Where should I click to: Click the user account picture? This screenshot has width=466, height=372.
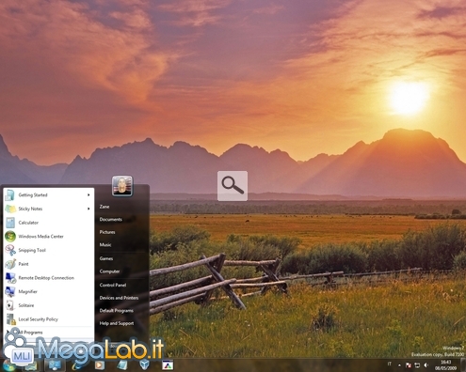(x=122, y=186)
